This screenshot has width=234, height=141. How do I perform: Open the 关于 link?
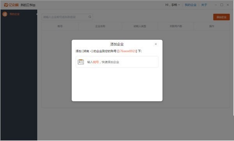point(204,5)
